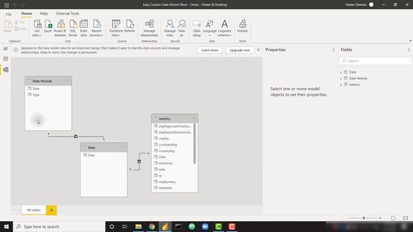Collapse the Fields pane
This screenshot has width=413, height=232.
point(408,50)
